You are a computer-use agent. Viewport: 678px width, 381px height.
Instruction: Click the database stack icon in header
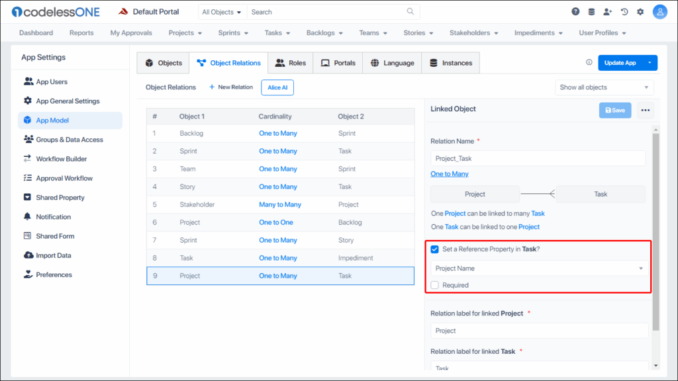pyautogui.click(x=591, y=12)
